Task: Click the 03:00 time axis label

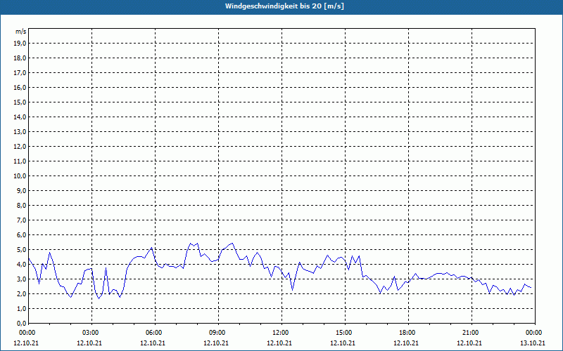Action: tap(91, 332)
